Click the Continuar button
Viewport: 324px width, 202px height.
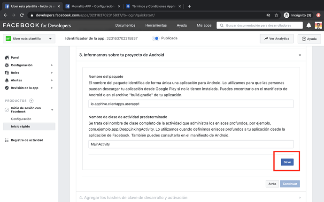(x=290, y=184)
